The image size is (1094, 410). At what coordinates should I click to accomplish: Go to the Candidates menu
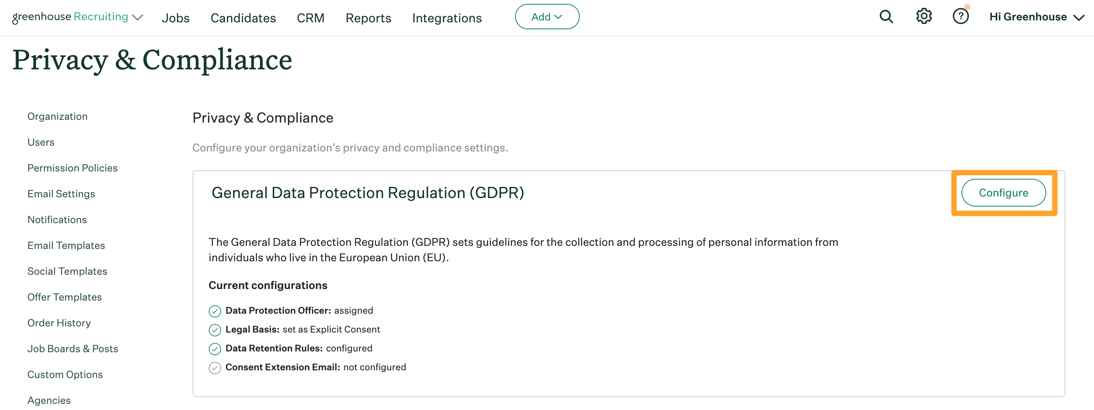(x=243, y=18)
